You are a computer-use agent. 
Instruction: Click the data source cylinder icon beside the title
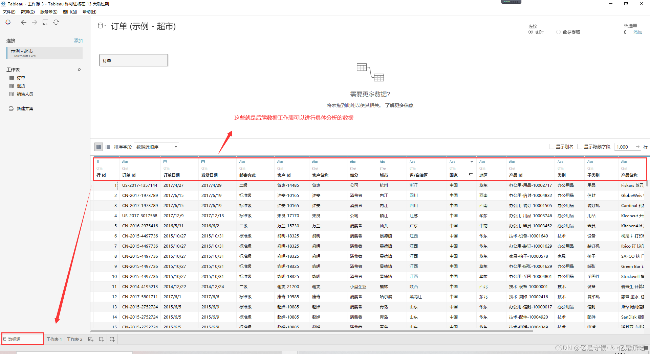tap(101, 26)
